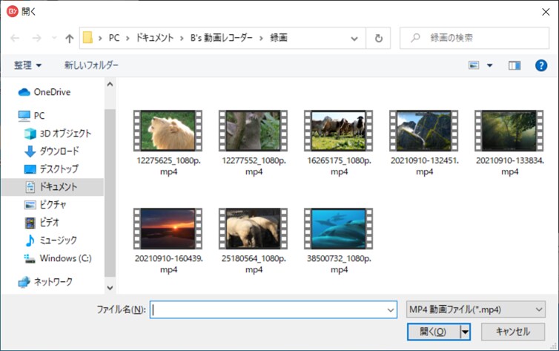The height and width of the screenshot is (351, 559).
Task: Toggle the preview pane icon
Action: tap(515, 65)
